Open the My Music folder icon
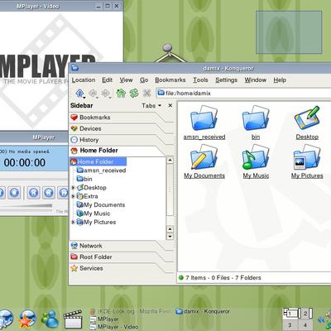Screen dimensions: 331x331 pyautogui.click(x=256, y=157)
